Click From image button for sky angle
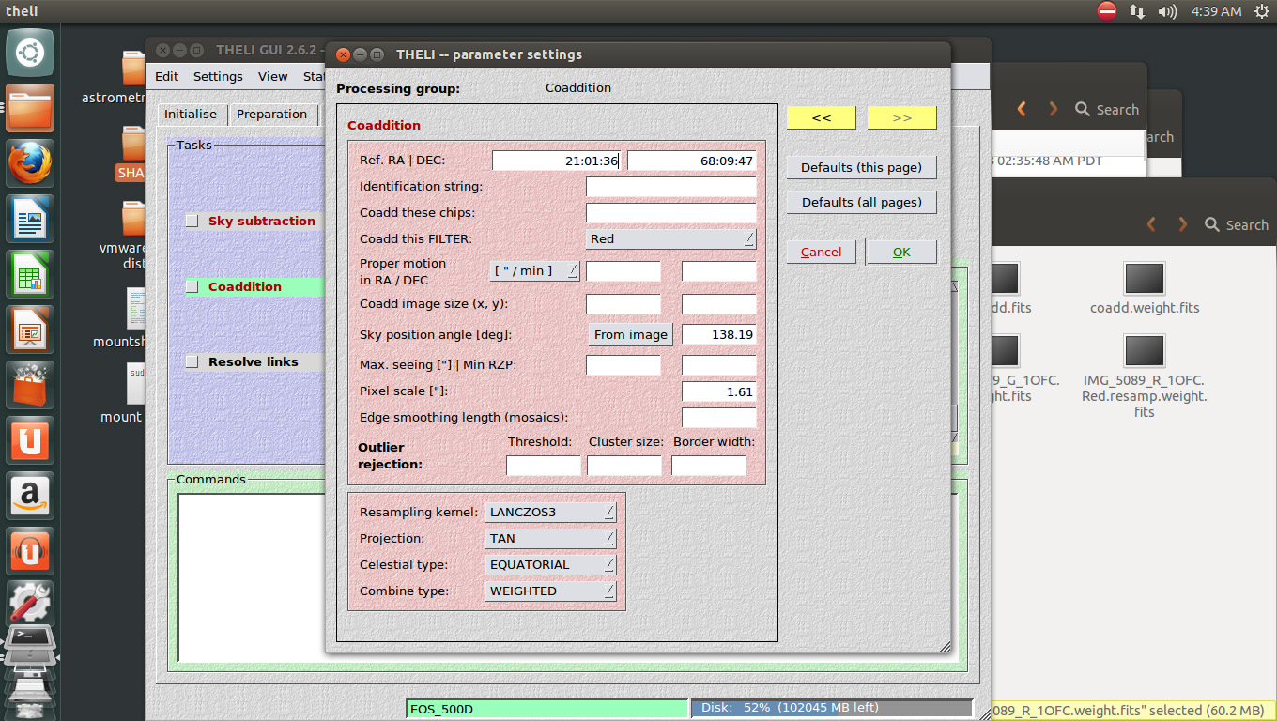 pyautogui.click(x=631, y=334)
